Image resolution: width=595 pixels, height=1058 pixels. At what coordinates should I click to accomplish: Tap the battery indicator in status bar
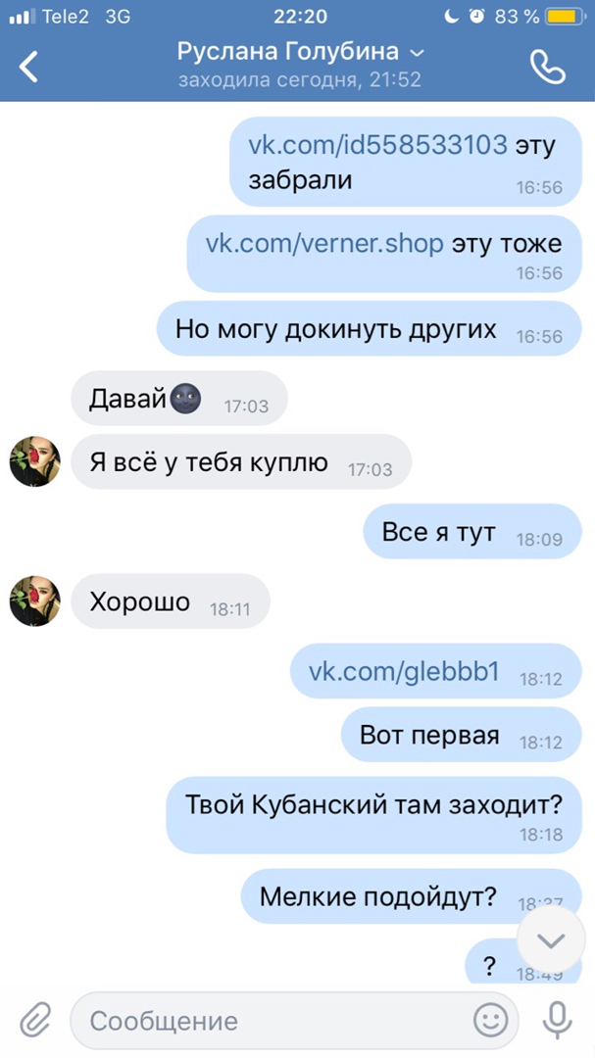pos(566,17)
